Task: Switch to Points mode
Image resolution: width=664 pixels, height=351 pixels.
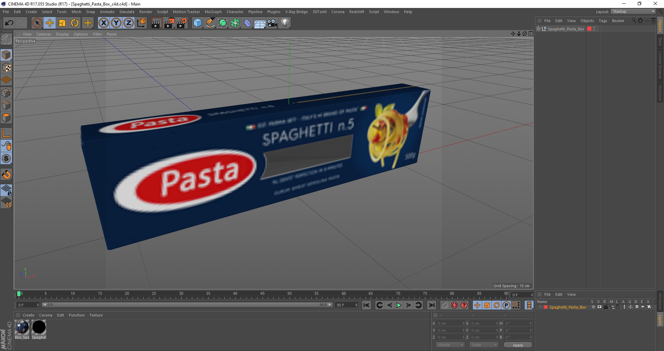Action: (x=6, y=93)
